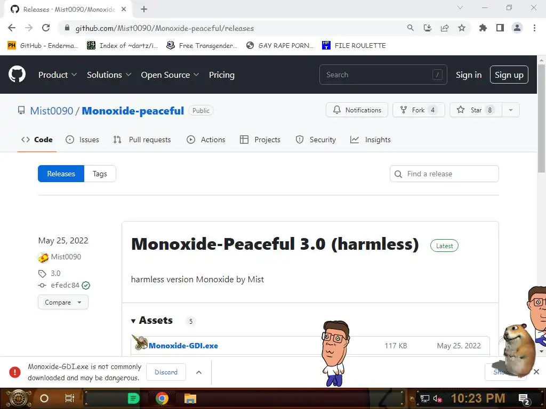Open the Mist0090 author link under date
This screenshot has height=409, width=546.
(66, 257)
